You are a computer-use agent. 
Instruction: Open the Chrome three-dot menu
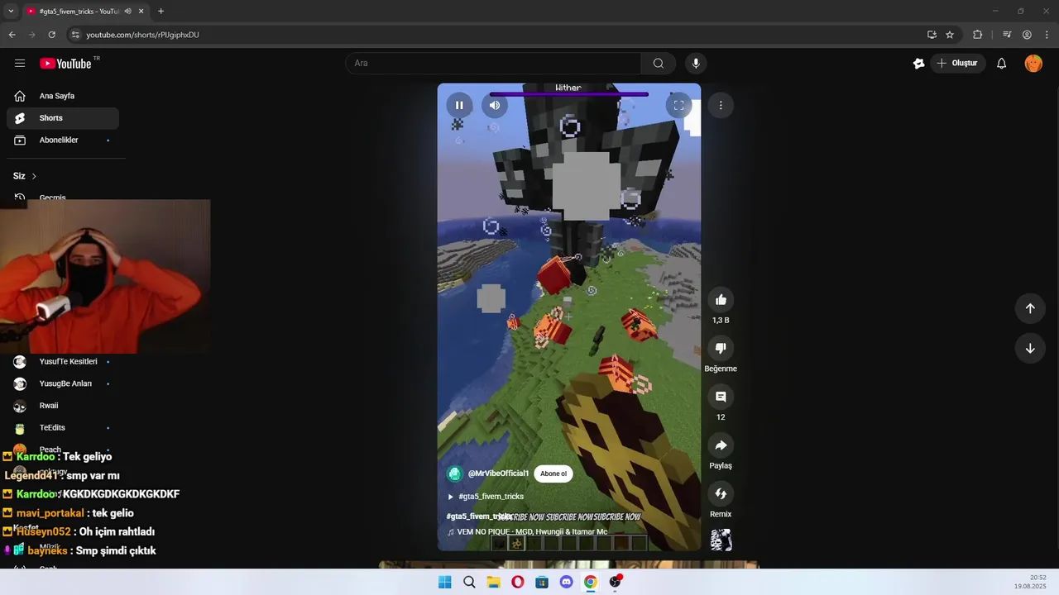tap(1047, 35)
